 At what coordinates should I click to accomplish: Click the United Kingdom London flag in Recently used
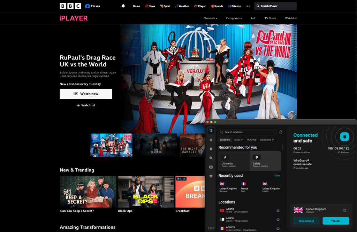[x=265, y=184]
